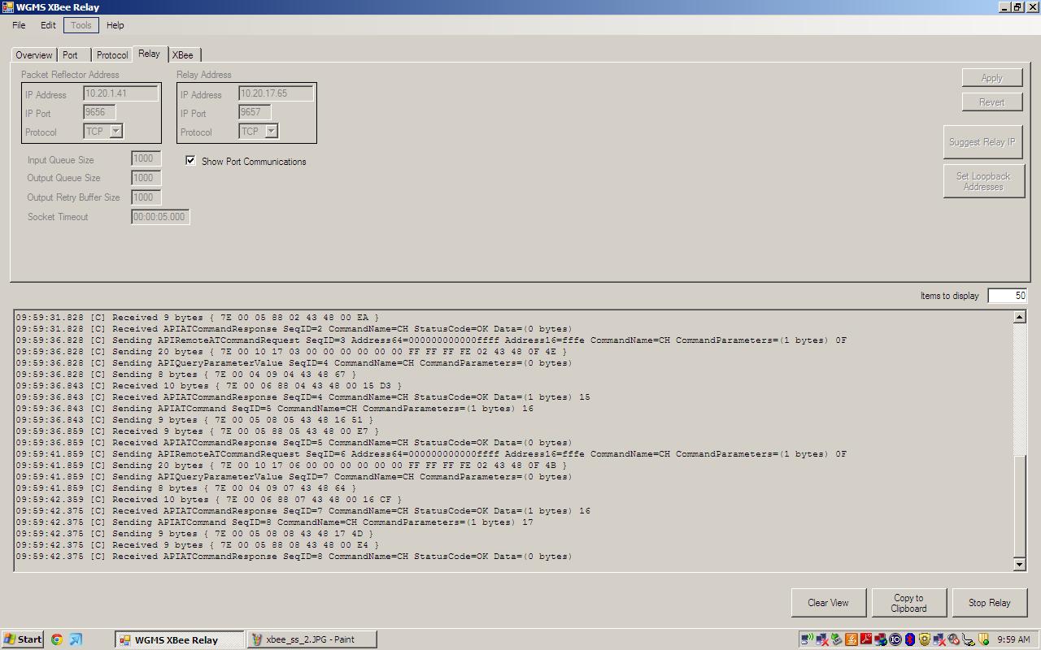This screenshot has width=1041, height=650.
Task: Click the Clear View button
Action: [x=828, y=603]
